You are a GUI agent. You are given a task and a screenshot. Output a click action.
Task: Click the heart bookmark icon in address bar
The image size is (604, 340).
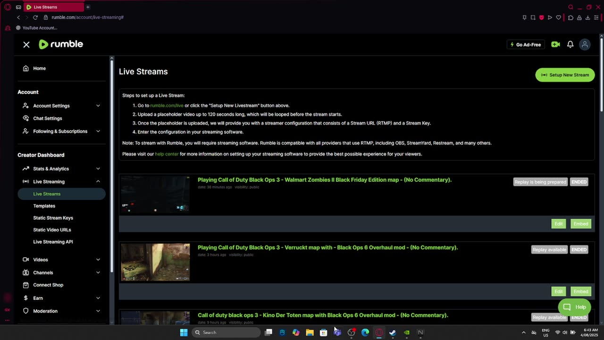[x=559, y=17]
